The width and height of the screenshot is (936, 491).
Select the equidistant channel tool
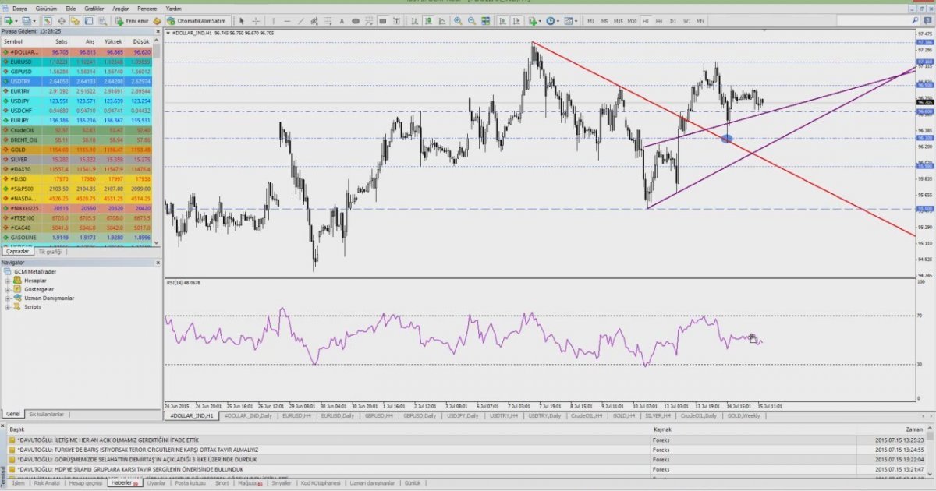click(314, 20)
